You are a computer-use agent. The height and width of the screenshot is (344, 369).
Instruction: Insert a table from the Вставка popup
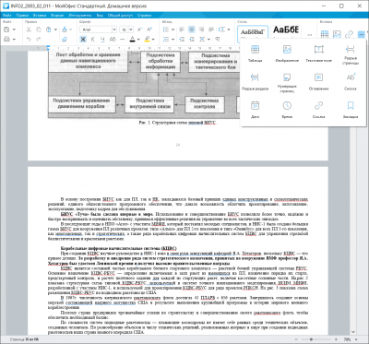(x=255, y=53)
